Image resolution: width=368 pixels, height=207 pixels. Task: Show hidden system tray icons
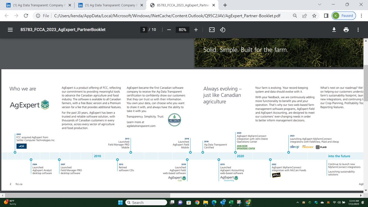point(297,202)
